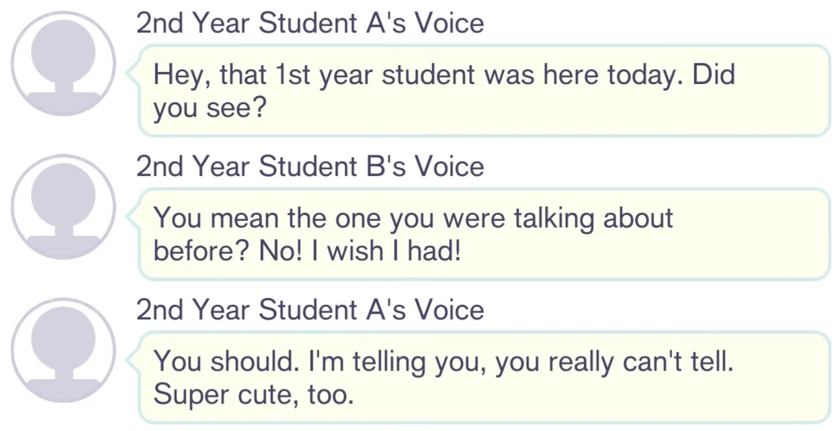840x431 pixels.
Task: Click the pointer tail of the first speech bubble
Action: tap(133, 73)
